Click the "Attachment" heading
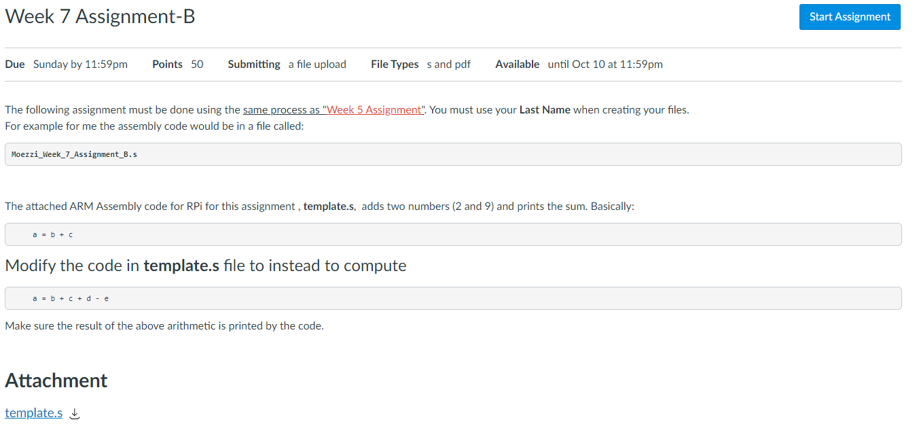This screenshot has width=919, height=426. (56, 380)
